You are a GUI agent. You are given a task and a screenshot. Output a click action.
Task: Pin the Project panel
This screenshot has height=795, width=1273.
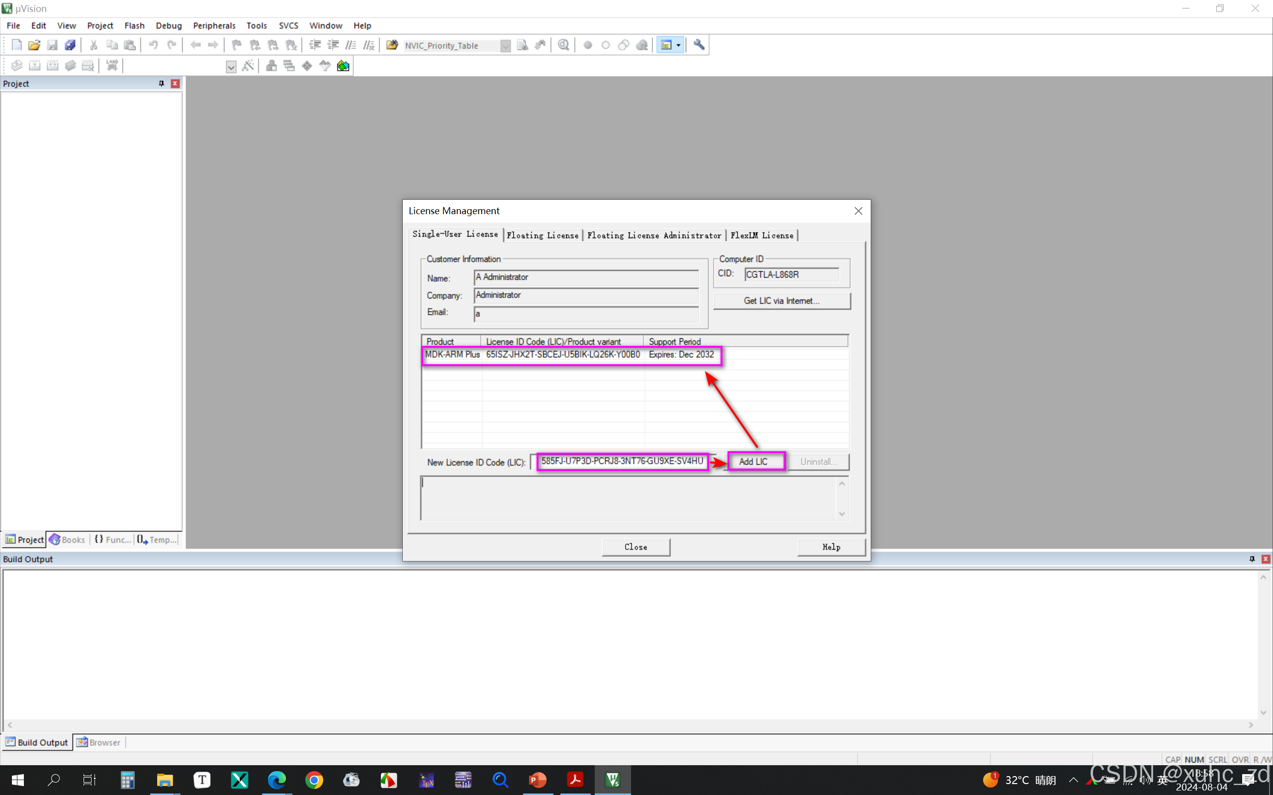[x=162, y=83]
